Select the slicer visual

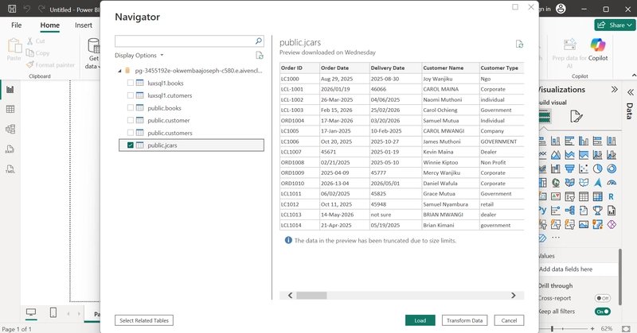[569, 197]
